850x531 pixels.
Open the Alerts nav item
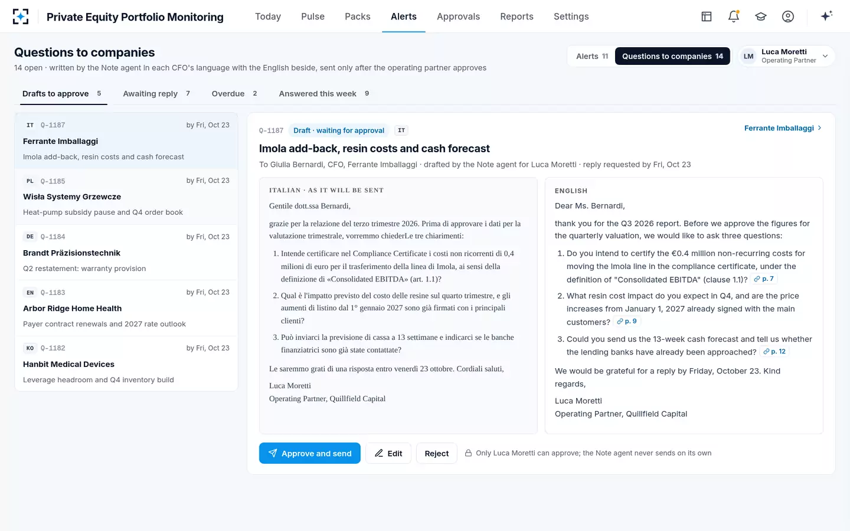tap(404, 17)
